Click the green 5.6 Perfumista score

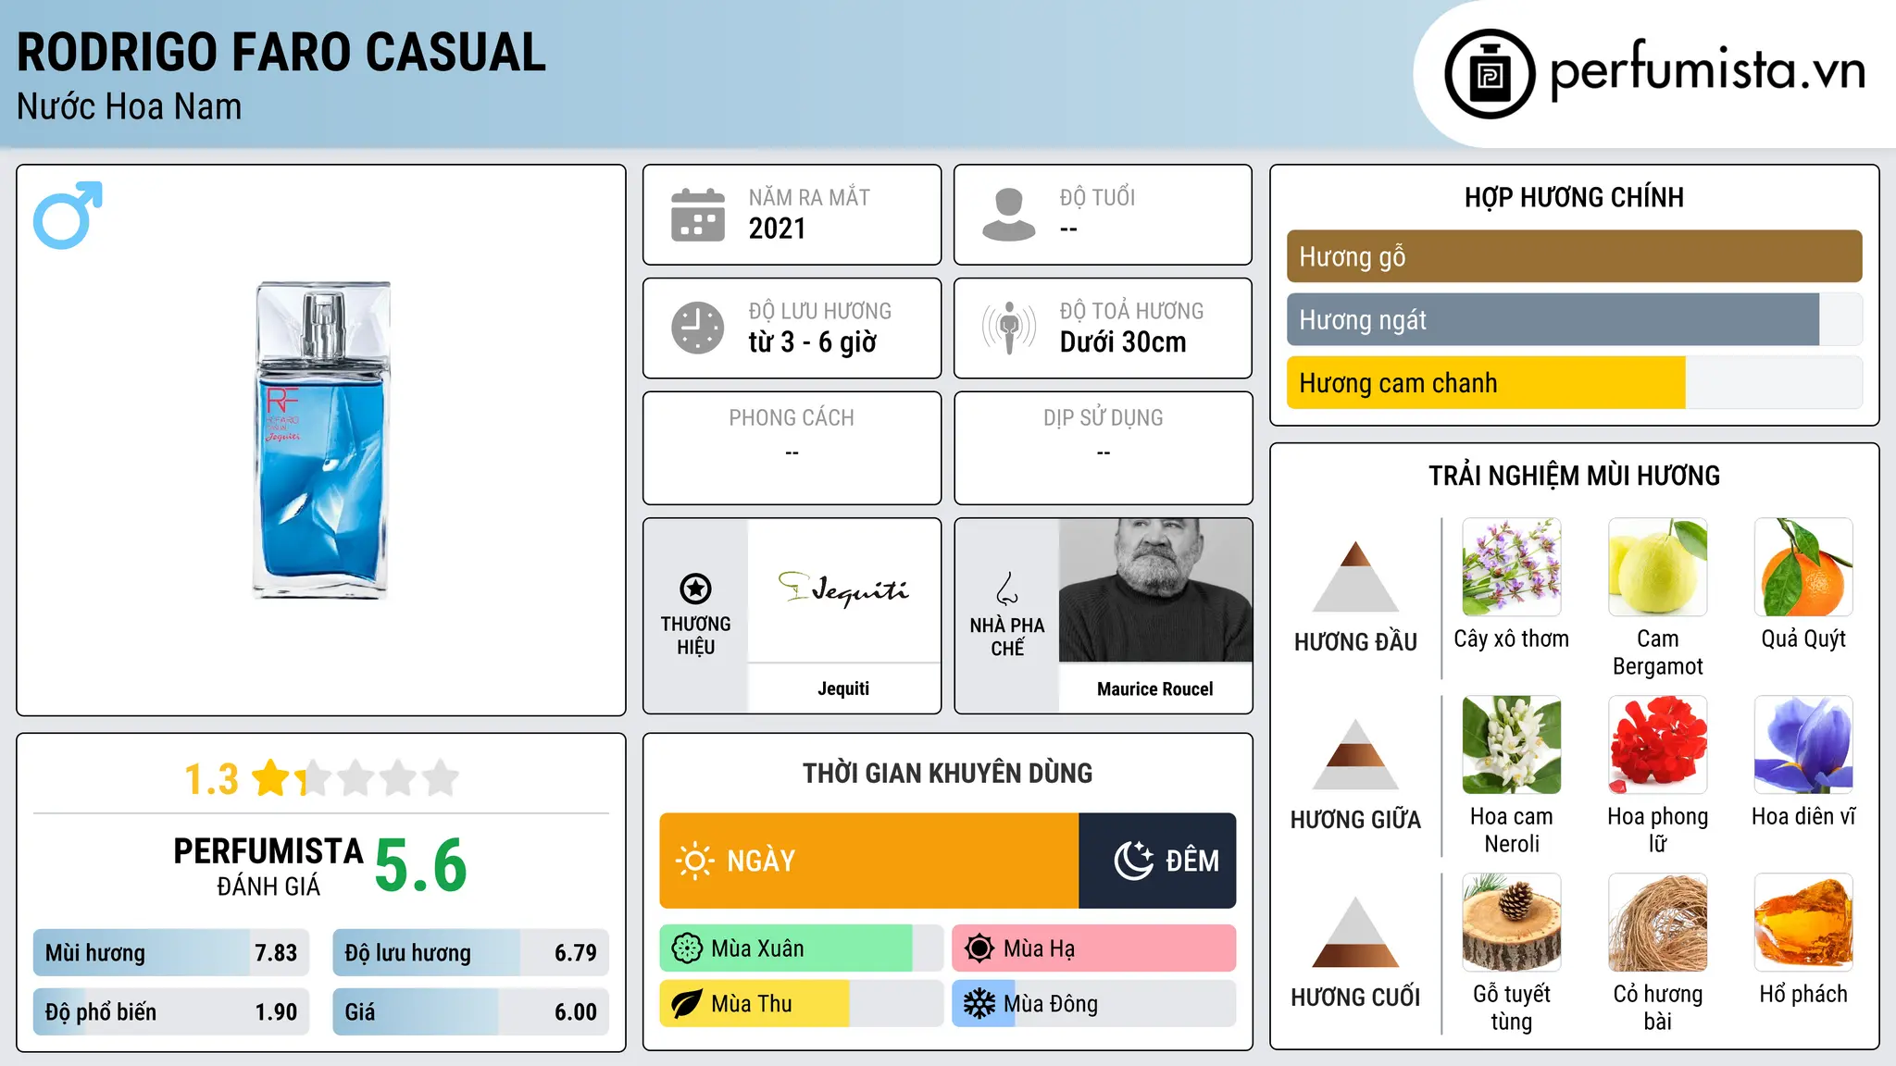421,866
